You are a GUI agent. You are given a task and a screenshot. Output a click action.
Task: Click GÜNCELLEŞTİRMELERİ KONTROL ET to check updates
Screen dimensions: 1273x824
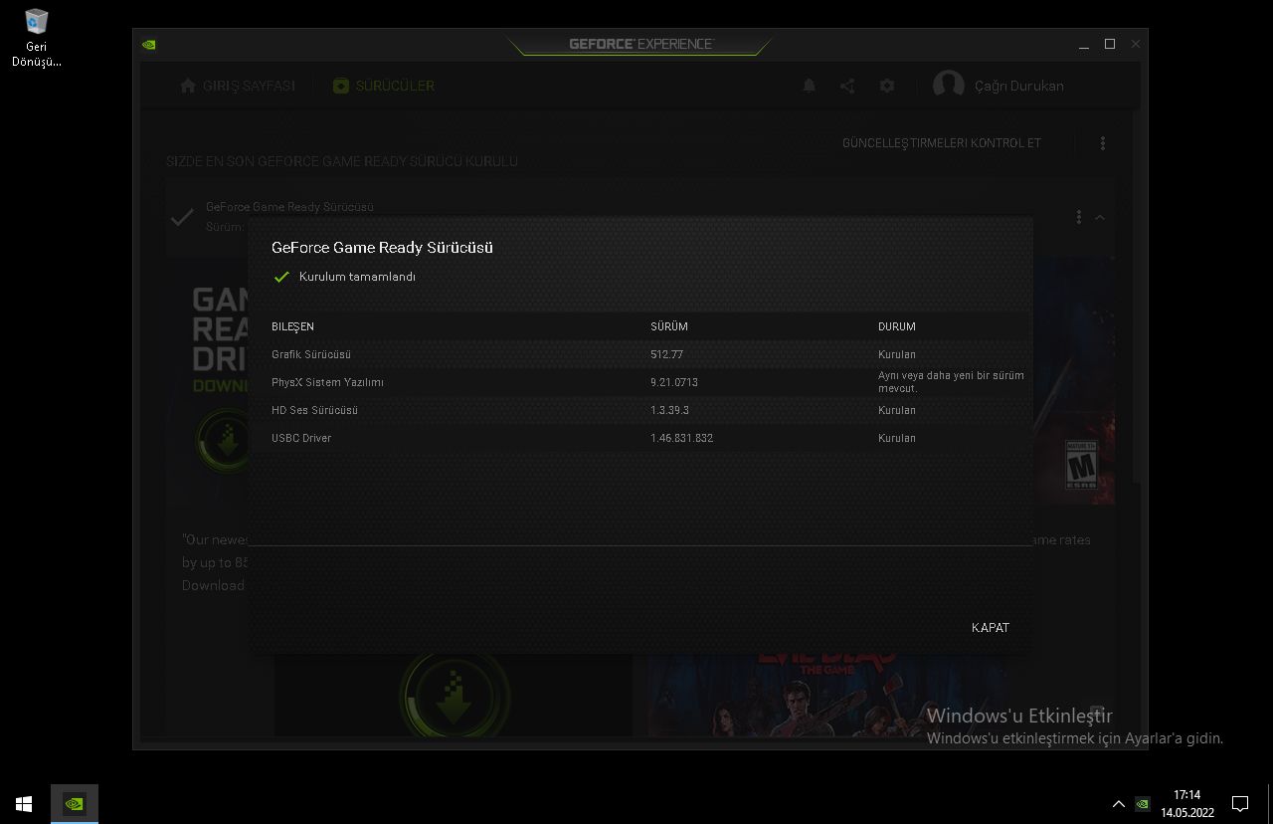pyautogui.click(x=942, y=143)
